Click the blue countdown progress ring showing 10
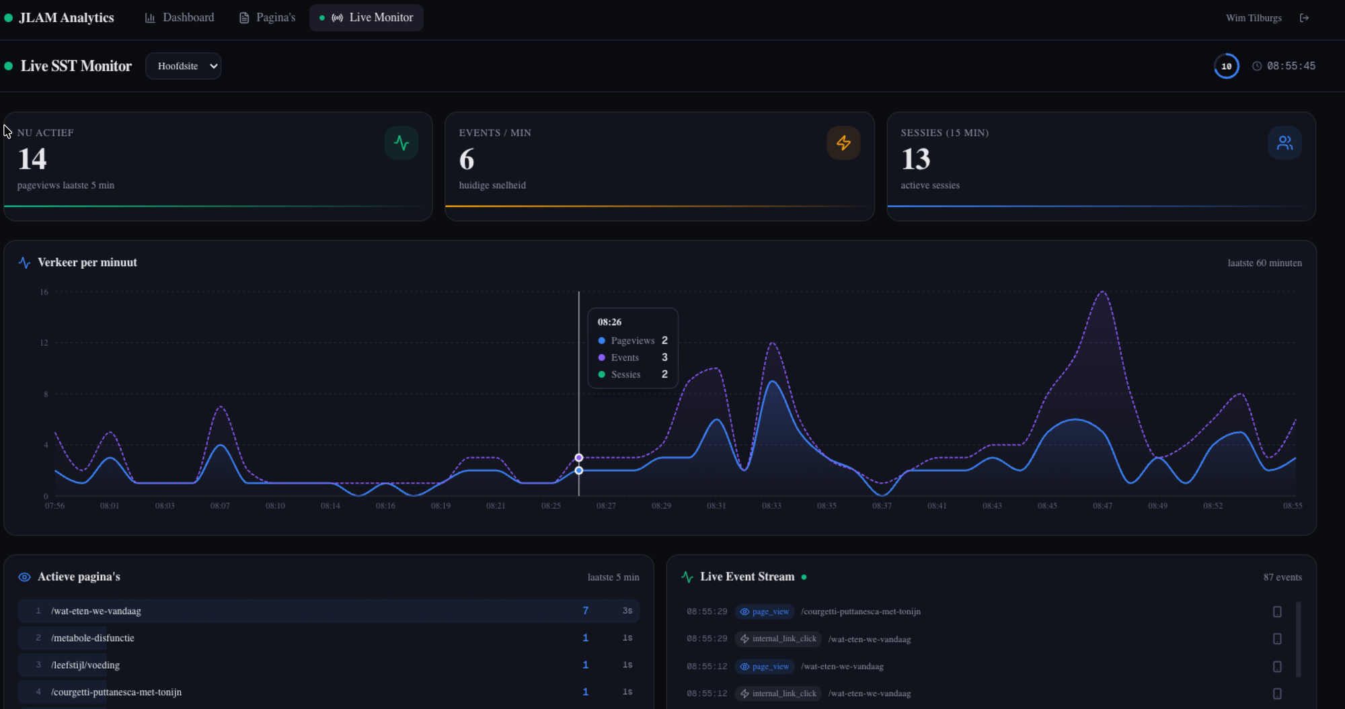This screenshot has height=709, width=1345. point(1226,66)
